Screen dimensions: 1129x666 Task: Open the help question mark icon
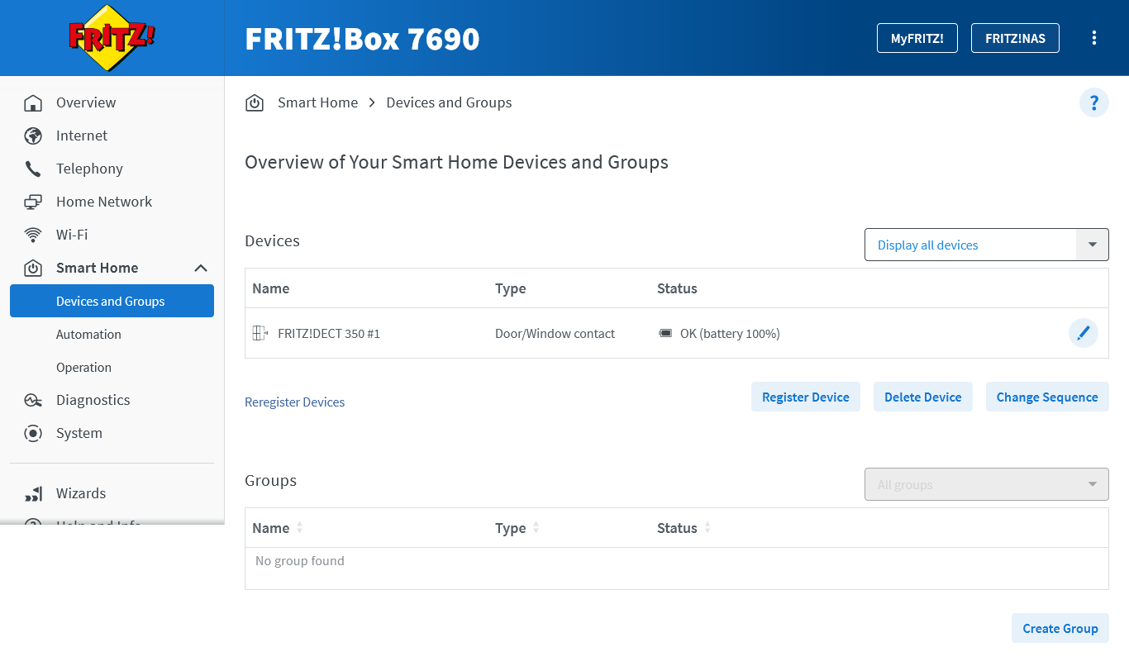point(1094,102)
